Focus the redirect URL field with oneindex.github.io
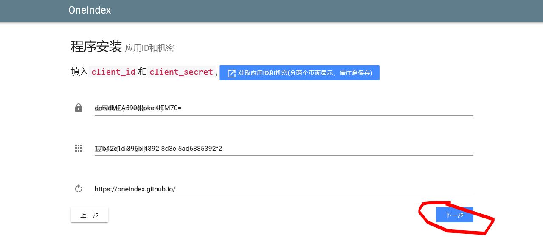The image size is (543, 243). point(284,189)
